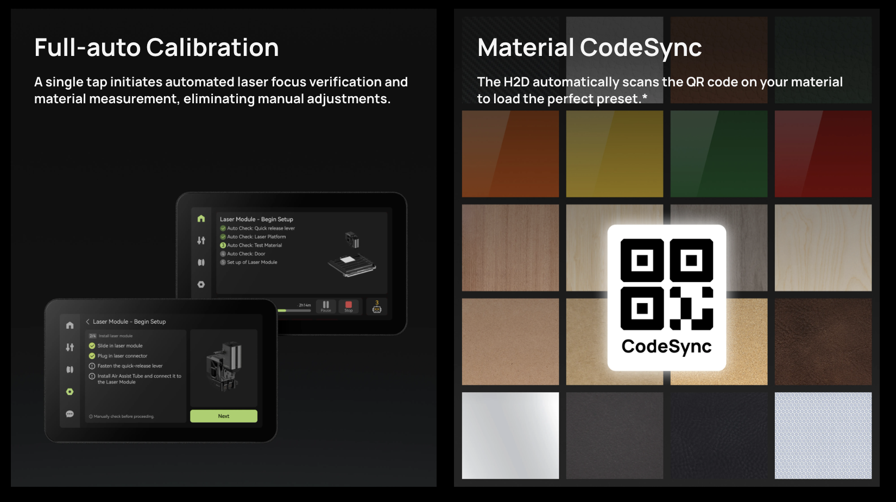Click the alert icon beside Fasten the quick-release lever

point(92,366)
